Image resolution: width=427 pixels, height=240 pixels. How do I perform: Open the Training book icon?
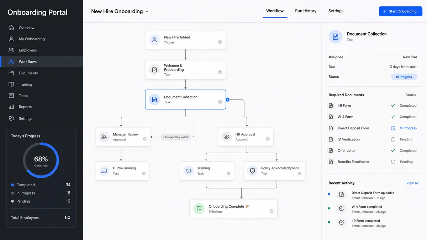coord(11,84)
